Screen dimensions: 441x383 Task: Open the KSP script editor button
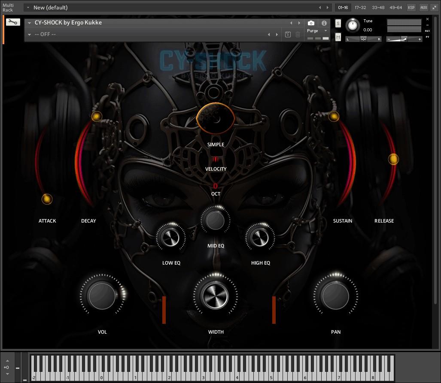point(411,7)
